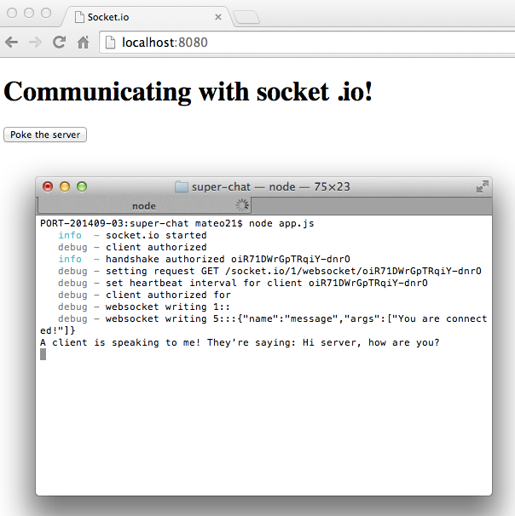Viewport: 515px width, 516px height.
Task: Reload the localhost page
Action: click(60, 42)
